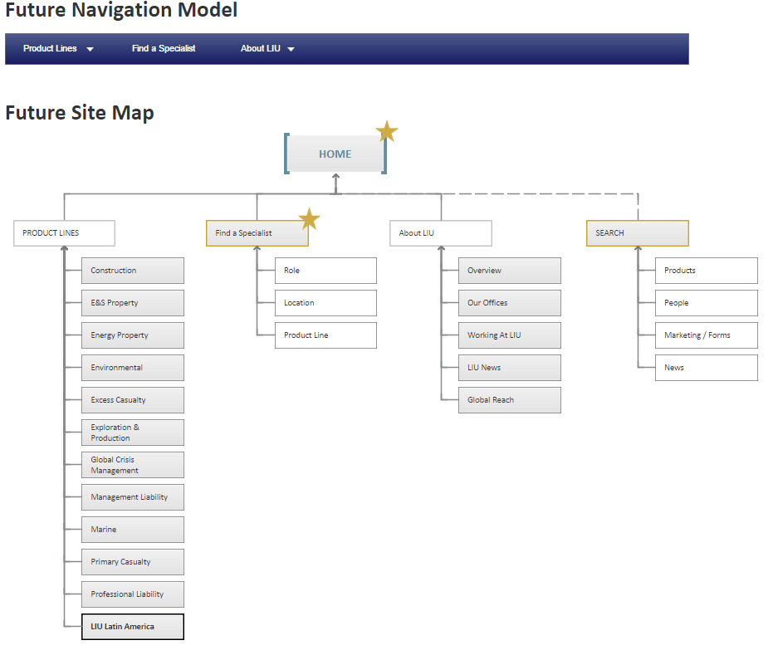Viewport: 773px width, 655px height.
Task: Click the People box under SEARCH
Action: [707, 303]
